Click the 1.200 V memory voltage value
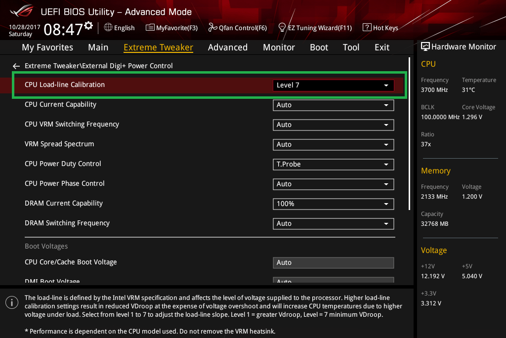Screen dimensions: 506x338 pyautogui.click(x=472, y=197)
